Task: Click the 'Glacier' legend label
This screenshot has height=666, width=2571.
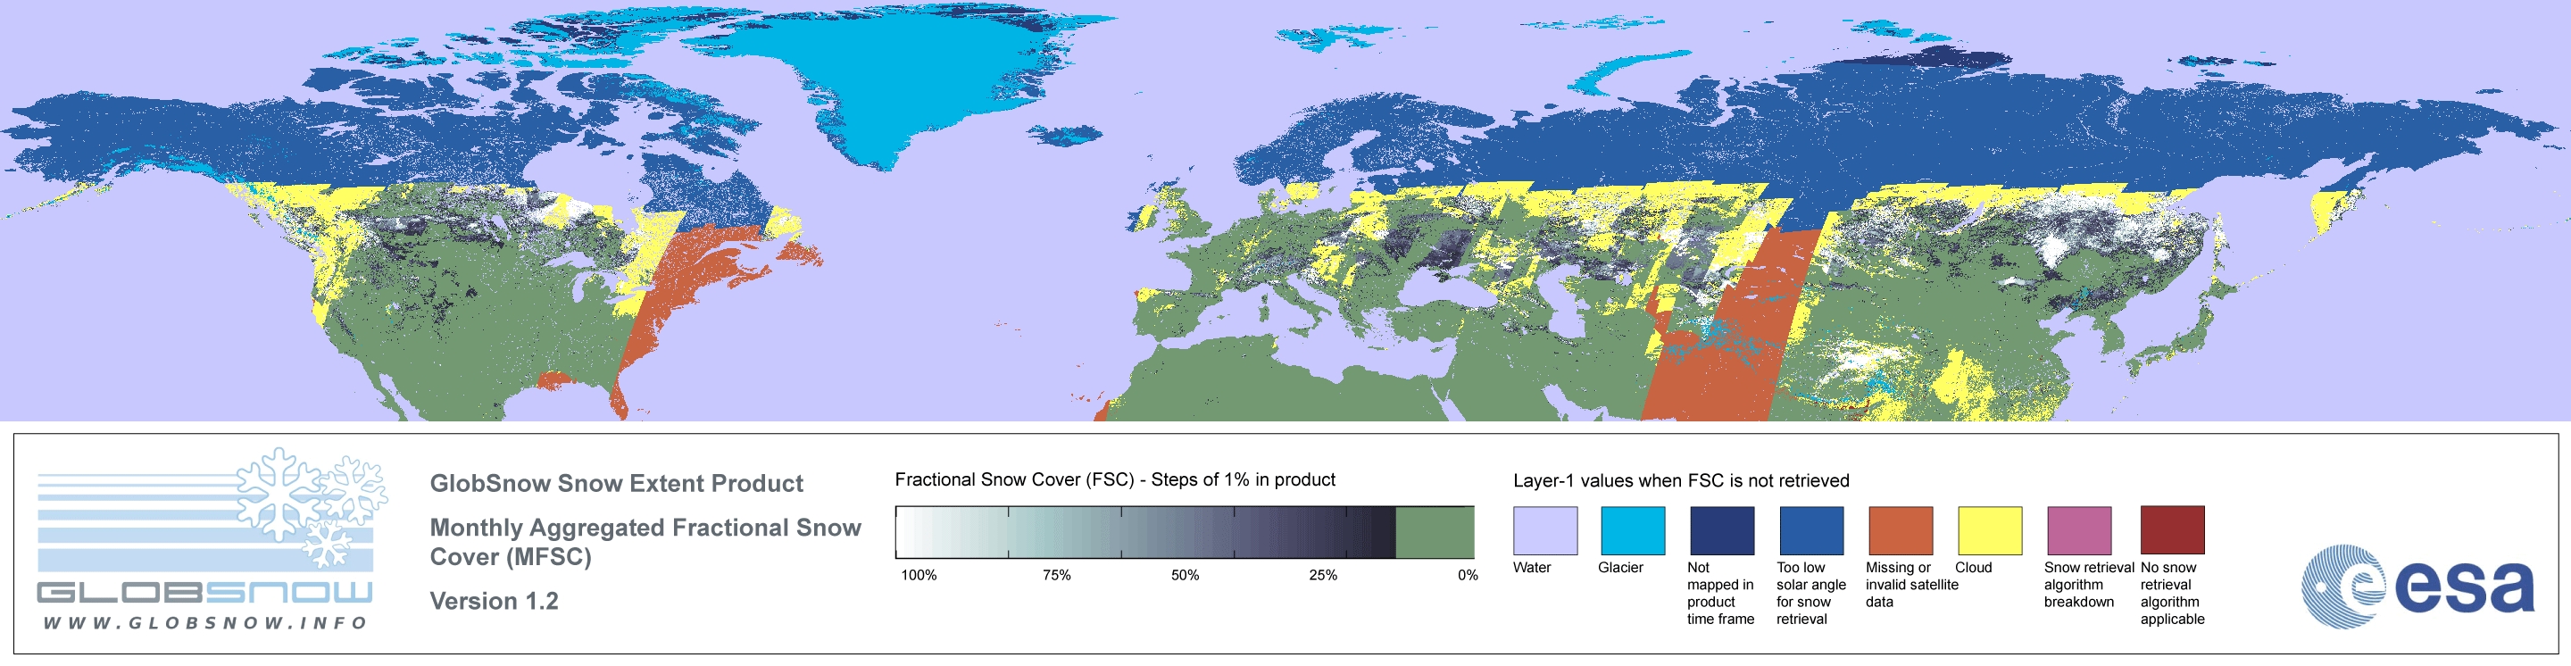Action: [1620, 568]
